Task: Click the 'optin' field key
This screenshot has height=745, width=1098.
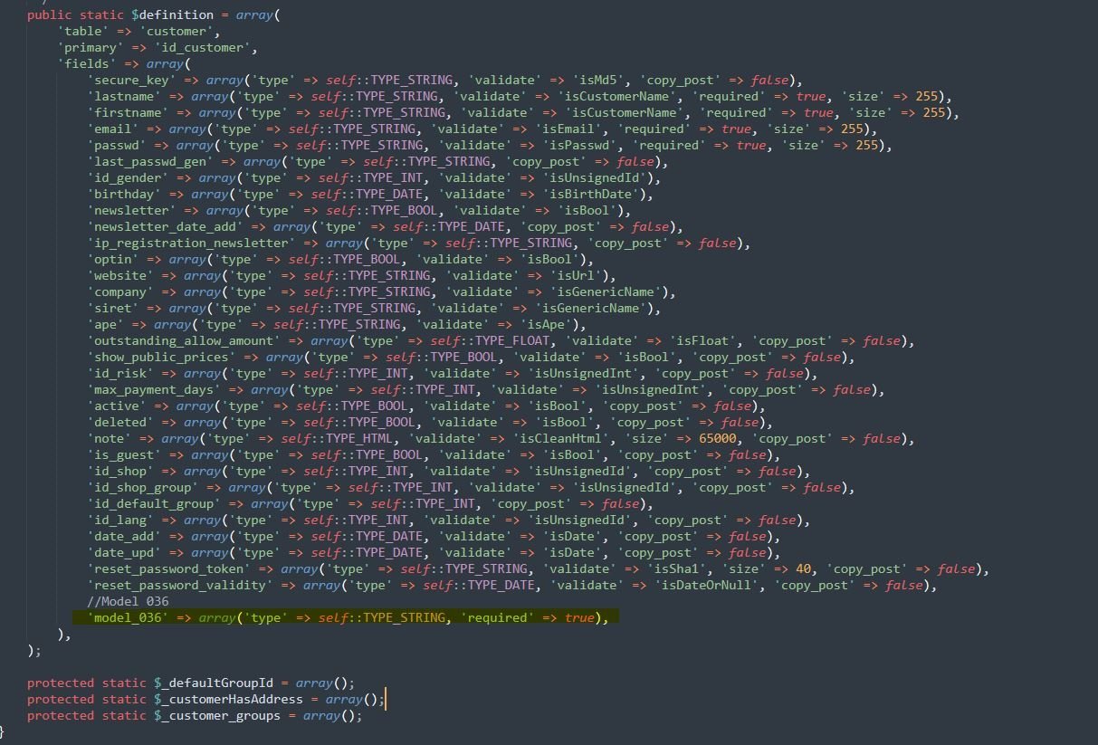Action: coord(113,259)
